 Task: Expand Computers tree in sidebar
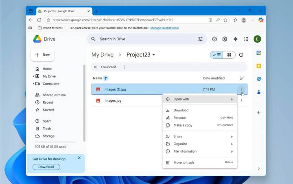pos(33,84)
